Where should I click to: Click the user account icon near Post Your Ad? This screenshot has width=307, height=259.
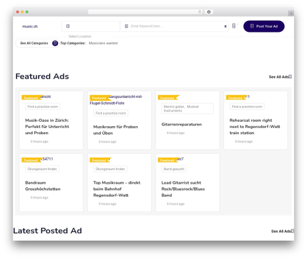[234, 26]
